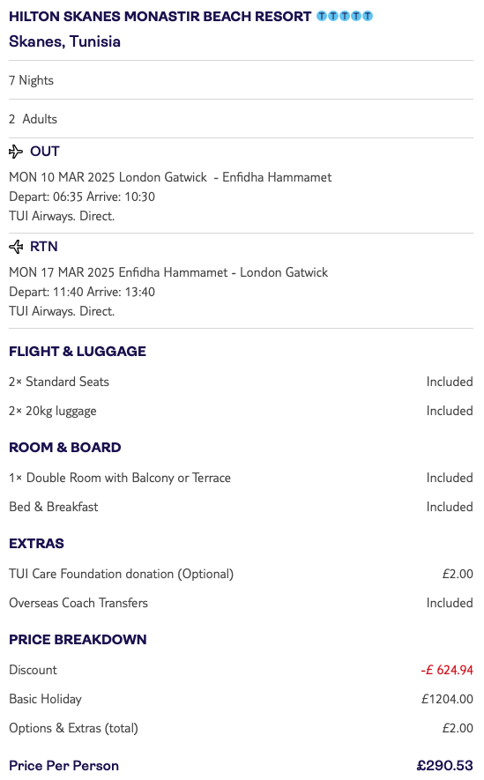Select the TUI Care Foundation donation row
This screenshot has width=484, height=780.
tap(242, 574)
